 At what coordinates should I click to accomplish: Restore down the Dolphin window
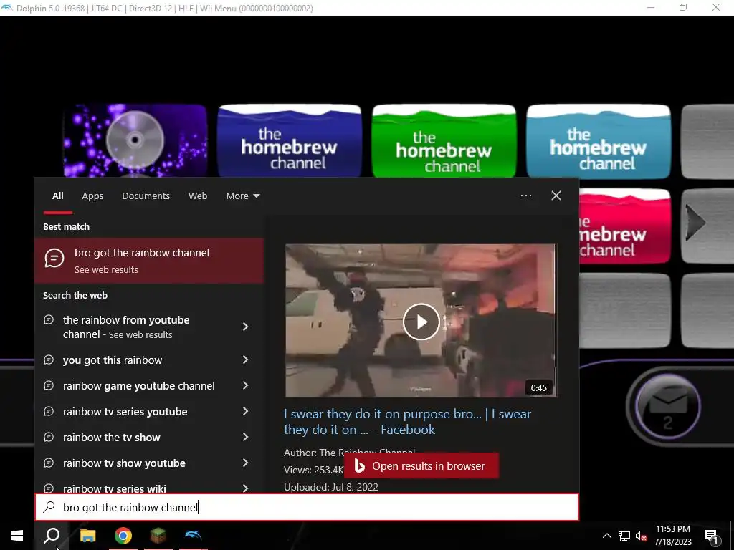(683, 8)
